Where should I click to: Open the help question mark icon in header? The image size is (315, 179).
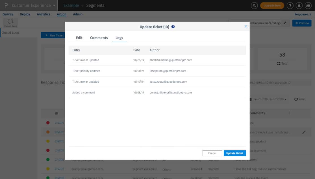(x=290, y=6)
